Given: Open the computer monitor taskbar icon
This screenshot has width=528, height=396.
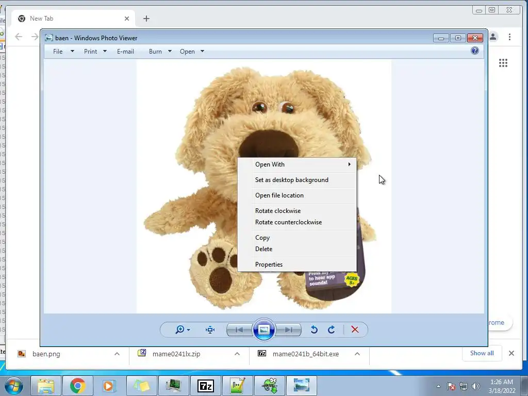Looking at the screenshot, I should click(x=173, y=386).
